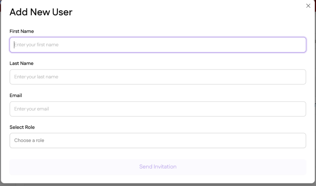Close the Add New User dialog
The width and height of the screenshot is (316, 186).
[308, 6]
